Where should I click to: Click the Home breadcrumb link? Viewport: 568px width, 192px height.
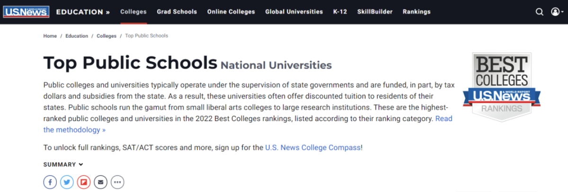(x=50, y=36)
